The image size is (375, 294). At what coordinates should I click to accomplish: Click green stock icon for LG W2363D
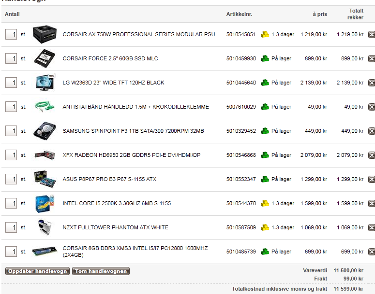[x=265, y=83]
